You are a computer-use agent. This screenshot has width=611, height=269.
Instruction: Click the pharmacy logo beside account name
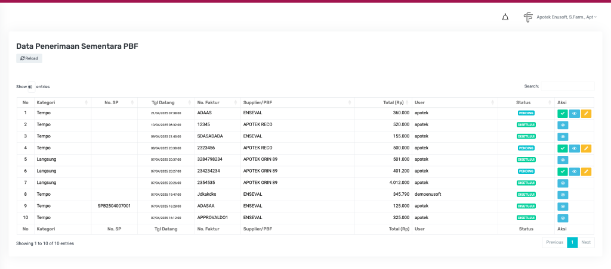[x=528, y=17]
